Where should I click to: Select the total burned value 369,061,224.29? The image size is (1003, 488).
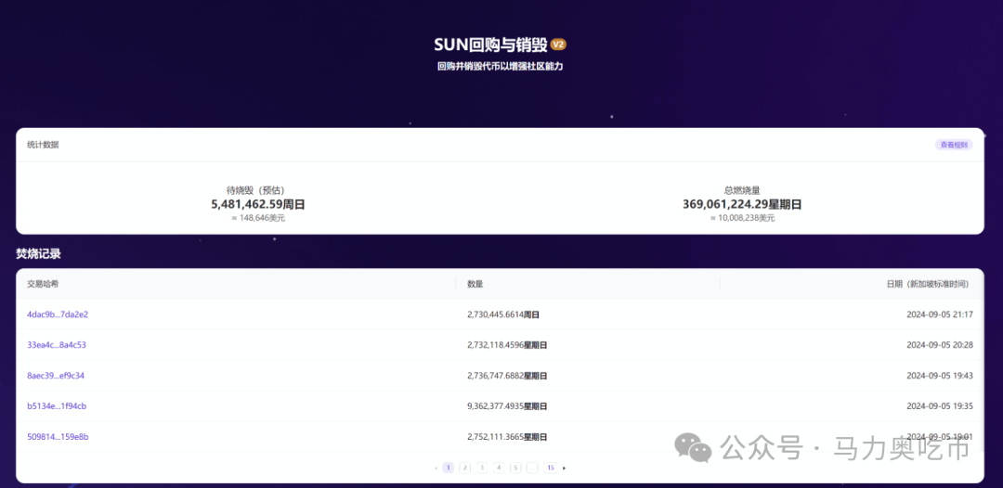724,204
